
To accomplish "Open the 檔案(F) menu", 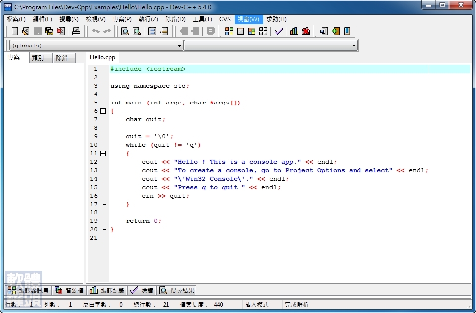I will pos(16,19).
